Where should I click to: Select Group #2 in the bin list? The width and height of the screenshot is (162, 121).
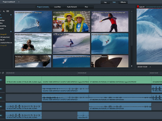[4, 45]
